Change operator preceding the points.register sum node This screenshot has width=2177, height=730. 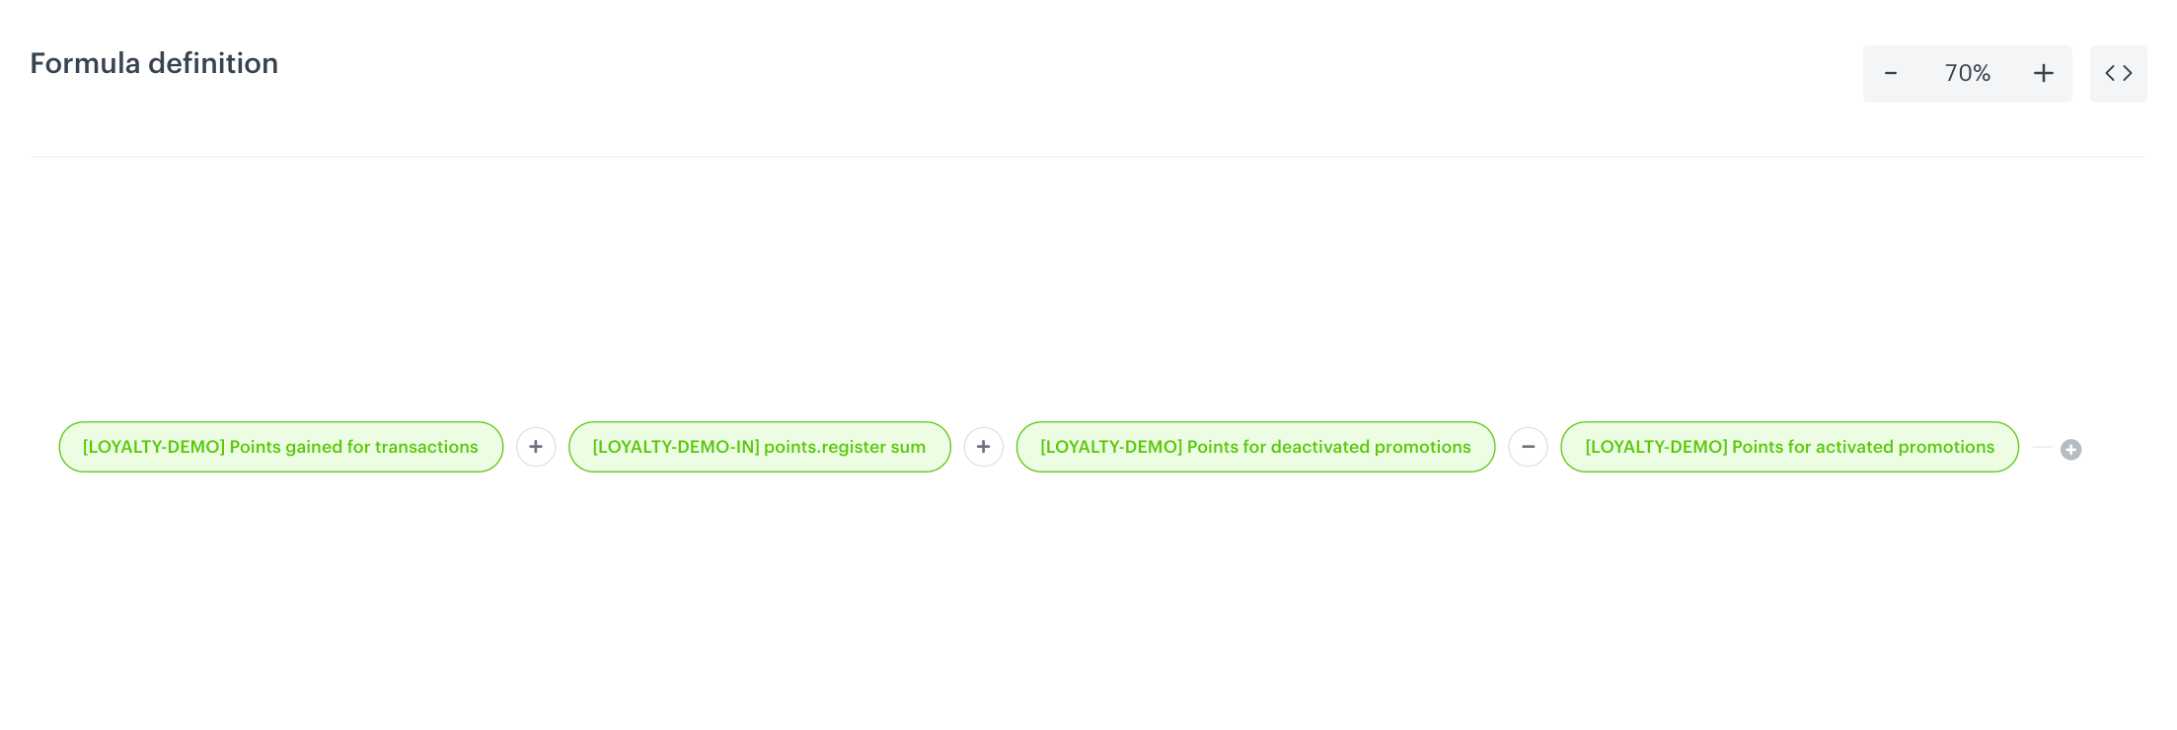tap(536, 447)
